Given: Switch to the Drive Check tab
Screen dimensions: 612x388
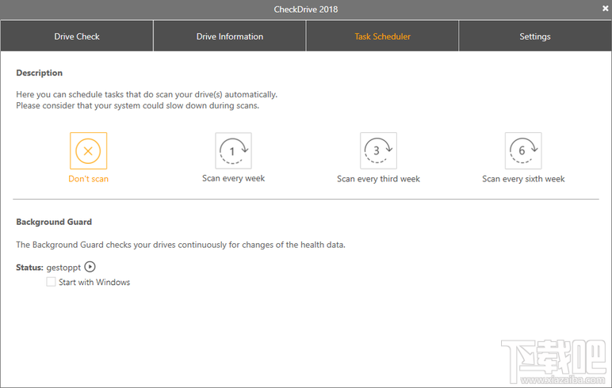Looking at the screenshot, I should [x=77, y=36].
